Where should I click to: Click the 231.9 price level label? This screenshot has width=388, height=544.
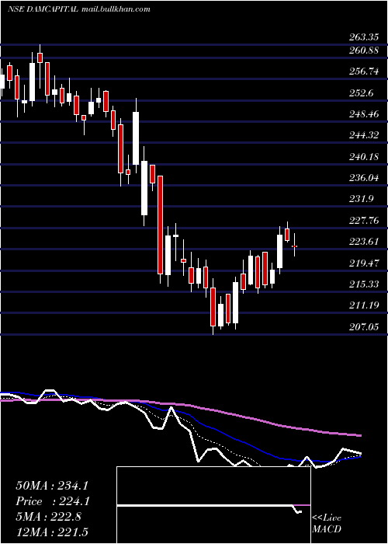pyautogui.click(x=361, y=199)
